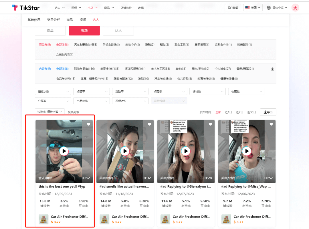Screen dimensions: 309x229
Task: Click the 导出 export button
Action: (x=268, y=112)
